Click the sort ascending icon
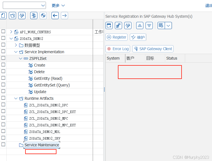The image size is (212, 161). 140,25
